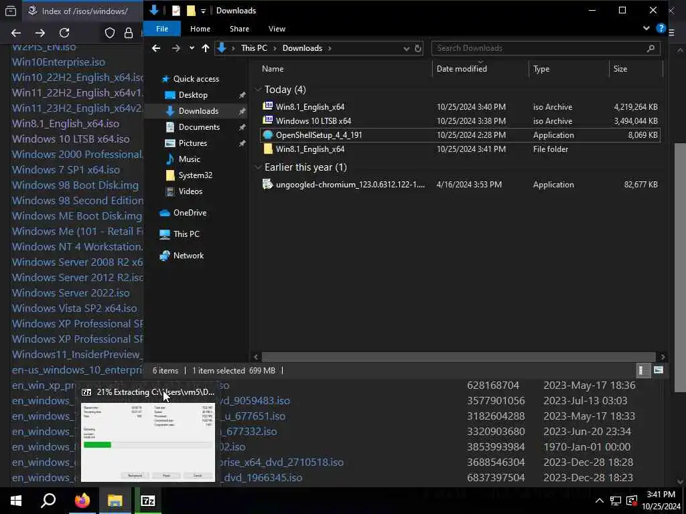Open Explorer help question mark icon
The width and height of the screenshot is (686, 514).
(x=661, y=28)
